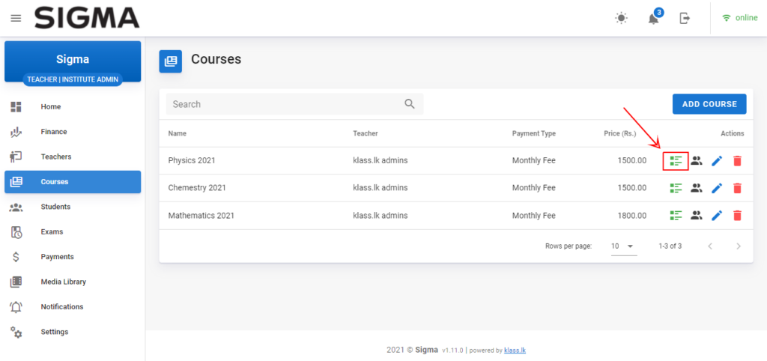Edit the Mathematics 2021 course
This screenshot has height=361, width=767.
717,216
